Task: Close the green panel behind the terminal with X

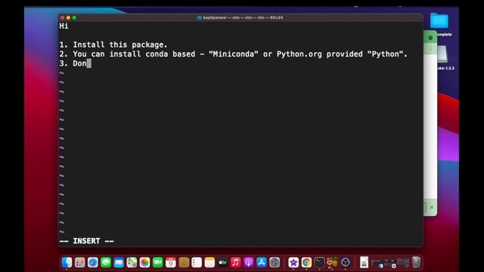Action: point(432,207)
